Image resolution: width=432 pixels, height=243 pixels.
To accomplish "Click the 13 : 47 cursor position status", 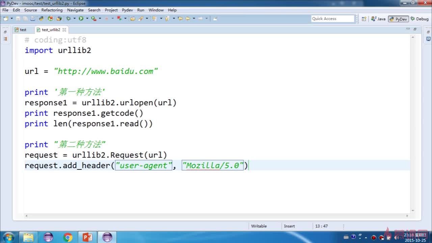I will (x=321, y=226).
